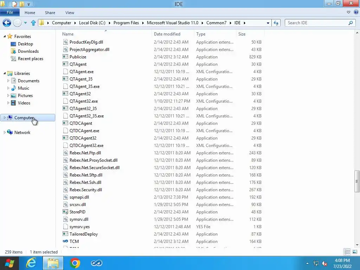Click Program Files breadcrumb in address bar
The image size is (360, 270).
coord(126,23)
